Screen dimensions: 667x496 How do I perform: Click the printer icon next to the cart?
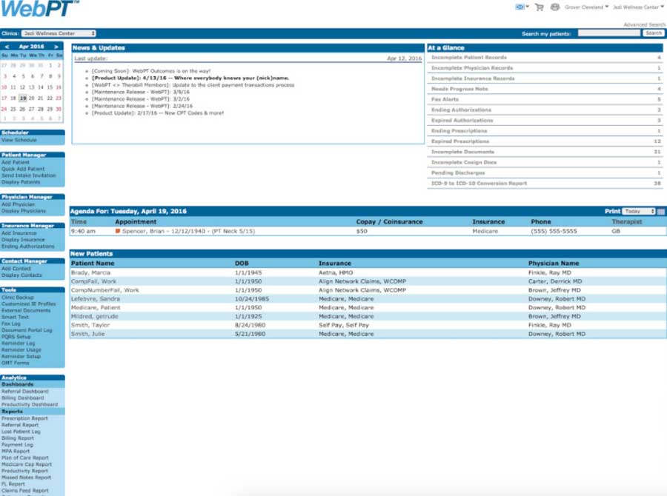(554, 7)
